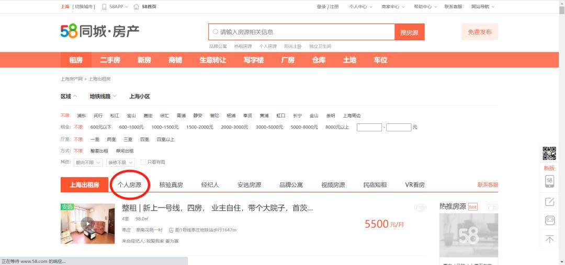This screenshot has width=565, height=265.
Task: Filter by 浦东 district
Action: pyautogui.click(x=82, y=116)
